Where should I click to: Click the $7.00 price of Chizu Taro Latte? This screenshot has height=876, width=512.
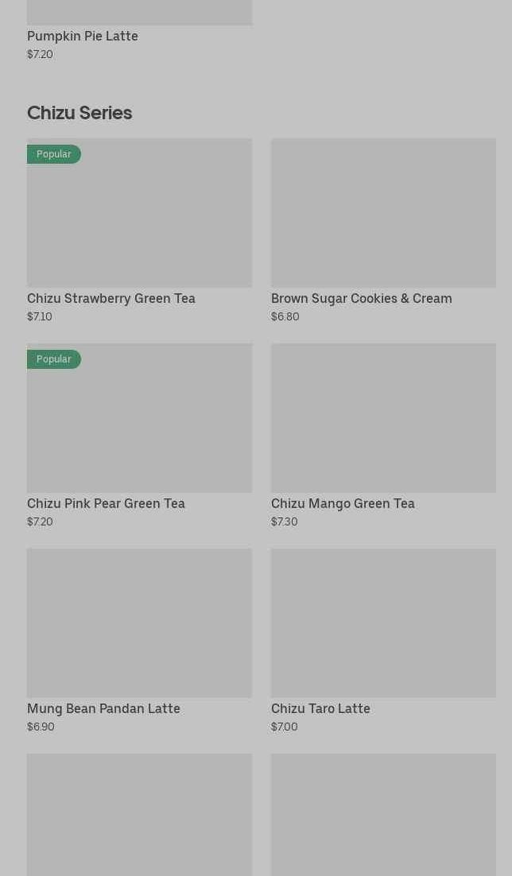tap(285, 727)
